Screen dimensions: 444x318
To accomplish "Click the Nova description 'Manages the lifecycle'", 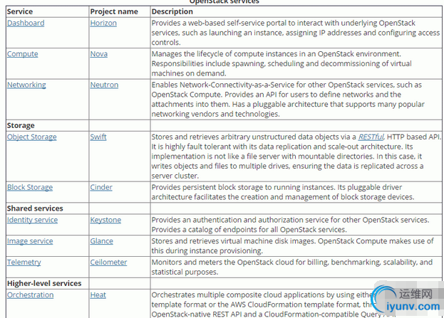I will tap(282, 63).
